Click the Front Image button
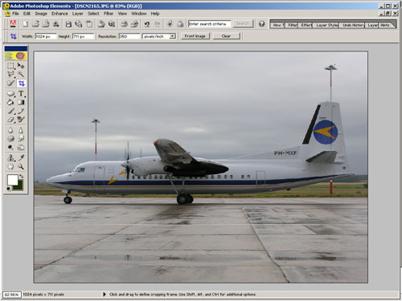 click(195, 36)
